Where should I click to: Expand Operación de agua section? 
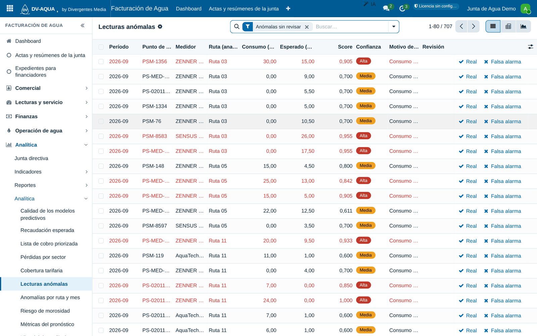[46, 130]
